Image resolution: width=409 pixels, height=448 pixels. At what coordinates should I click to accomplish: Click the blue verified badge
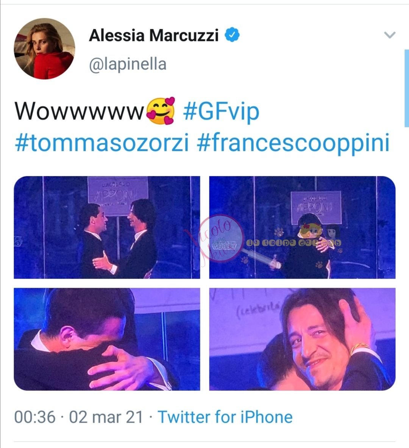232,34
